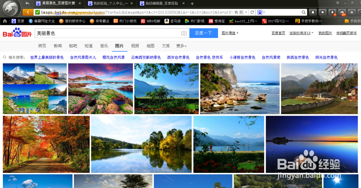
Task: Open the 热门小游戏 bookmark
Action: [x=125, y=21]
